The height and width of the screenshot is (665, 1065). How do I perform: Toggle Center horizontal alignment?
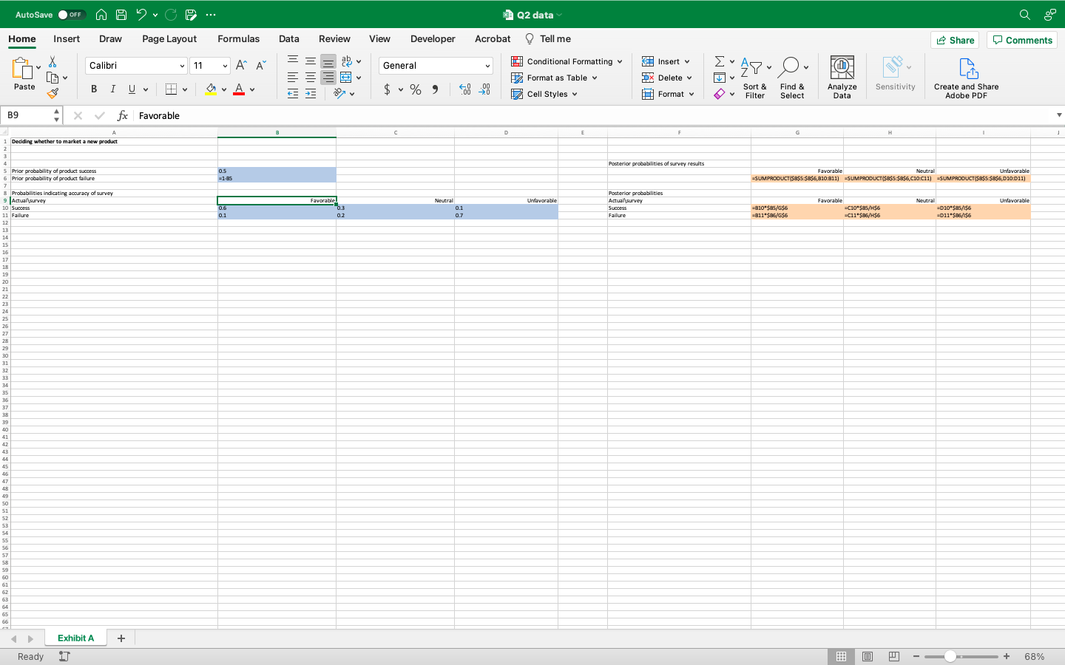[311, 78]
